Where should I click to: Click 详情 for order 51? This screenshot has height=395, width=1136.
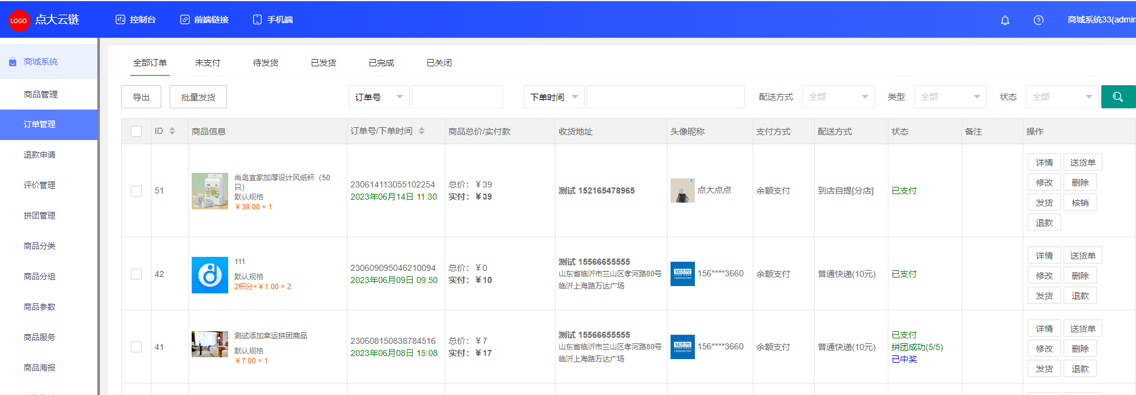[1045, 163]
